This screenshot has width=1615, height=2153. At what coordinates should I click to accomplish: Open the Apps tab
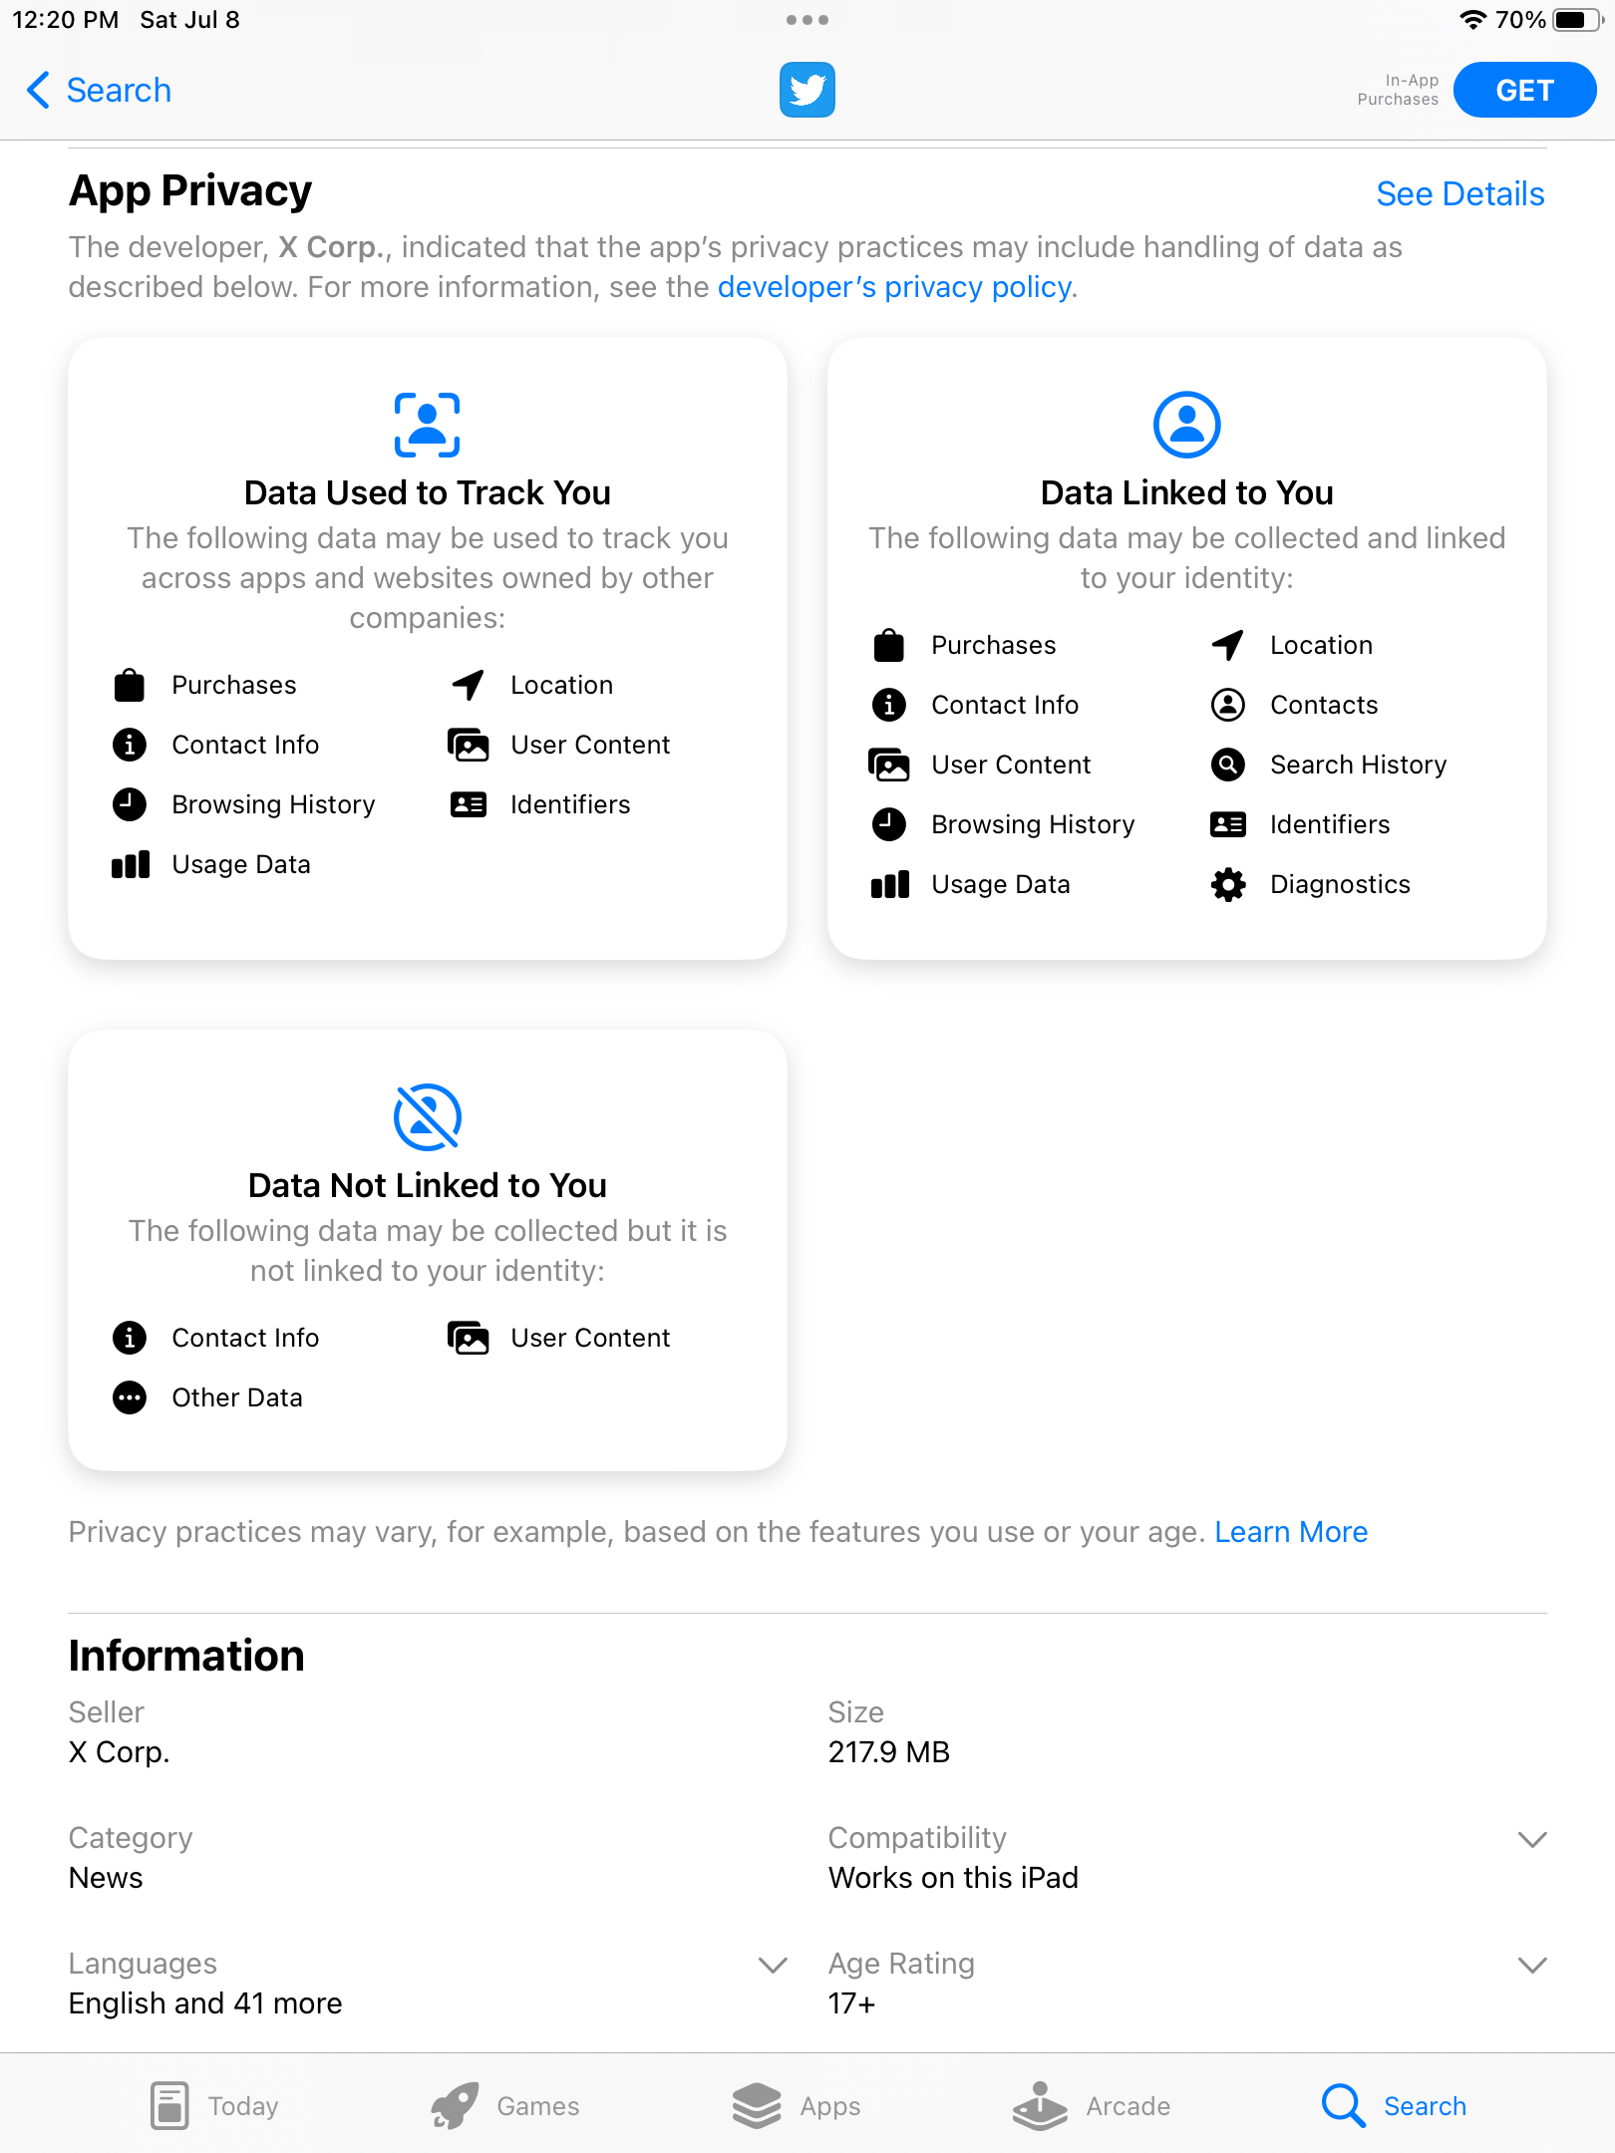pyautogui.click(x=796, y=2106)
